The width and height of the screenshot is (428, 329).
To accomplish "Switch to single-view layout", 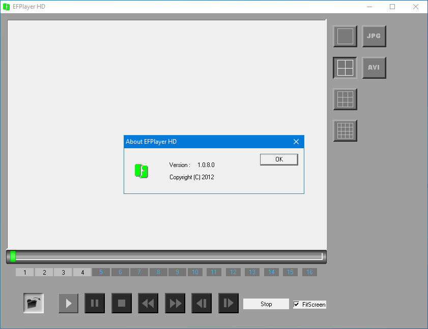I will (345, 37).
